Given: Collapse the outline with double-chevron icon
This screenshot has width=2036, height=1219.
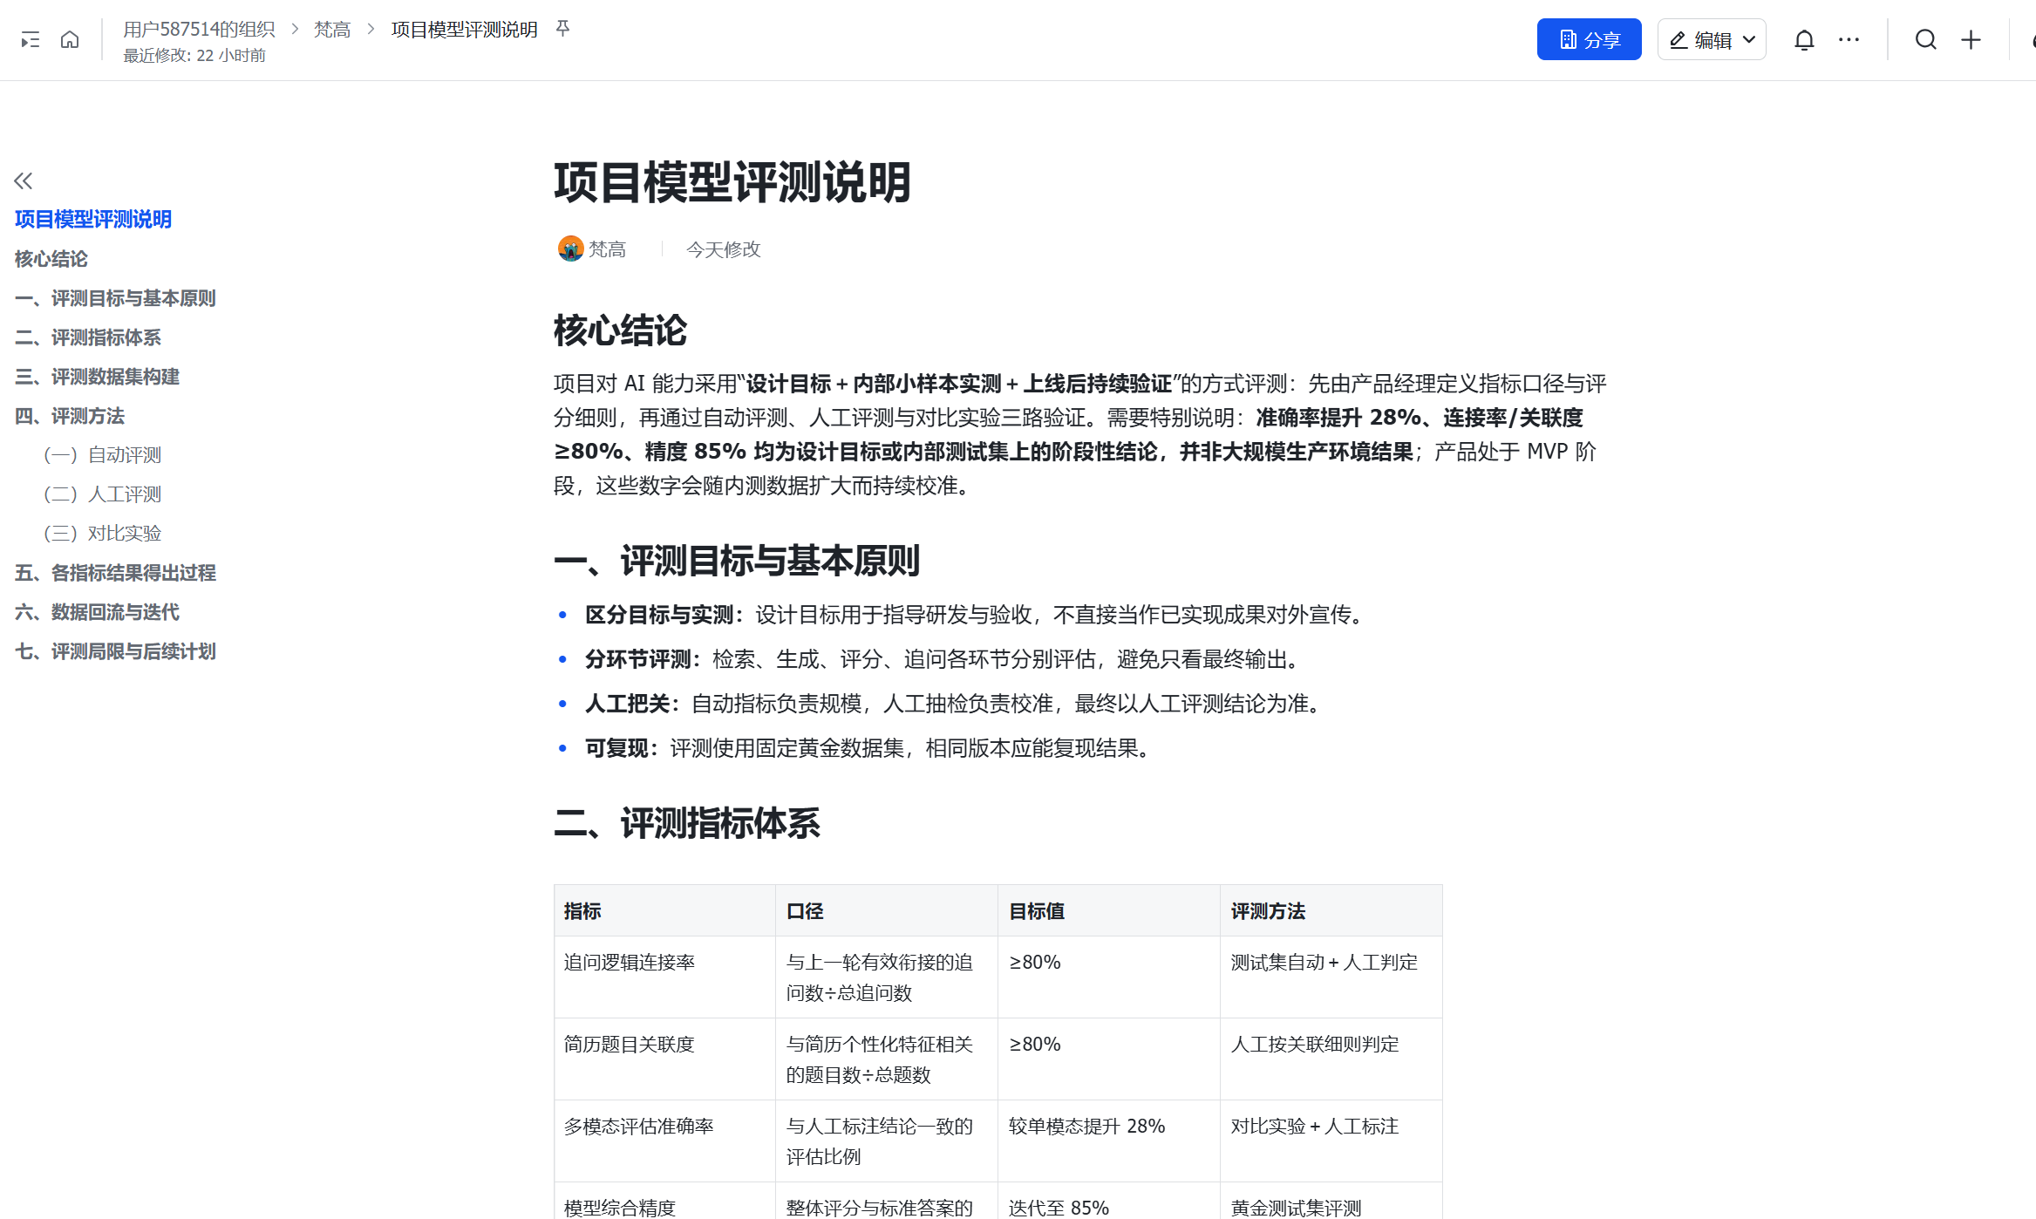Looking at the screenshot, I should 24,180.
